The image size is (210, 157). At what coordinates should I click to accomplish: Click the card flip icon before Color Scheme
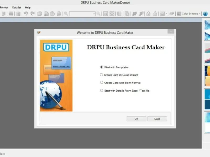(x=172, y=14)
